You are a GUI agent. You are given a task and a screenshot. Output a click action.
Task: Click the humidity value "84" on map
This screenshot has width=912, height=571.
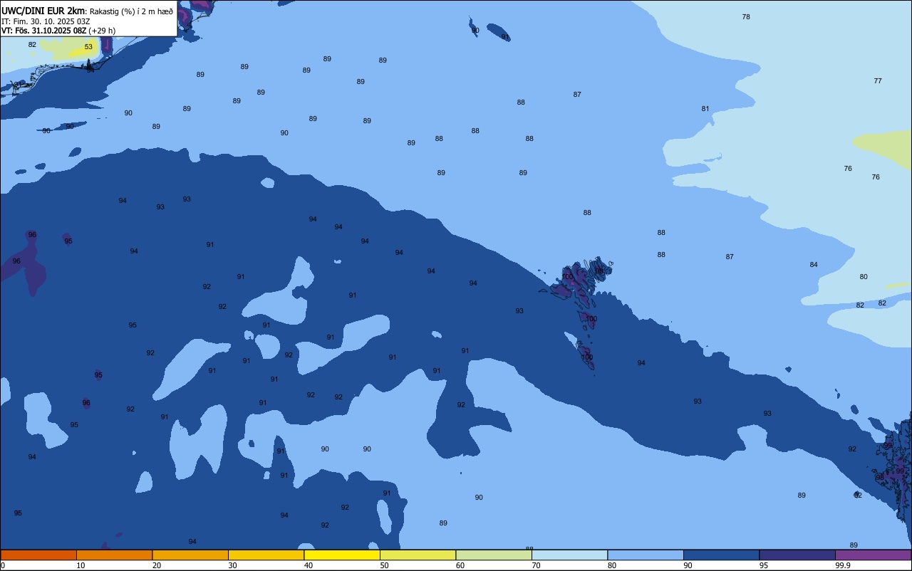(814, 265)
